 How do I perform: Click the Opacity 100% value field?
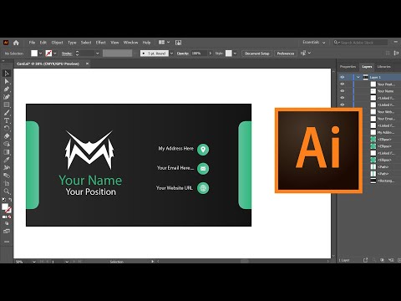tap(199, 54)
